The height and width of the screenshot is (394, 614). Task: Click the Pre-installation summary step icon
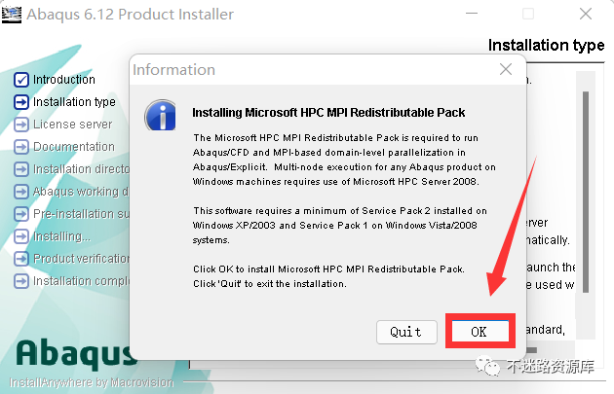click(21, 214)
